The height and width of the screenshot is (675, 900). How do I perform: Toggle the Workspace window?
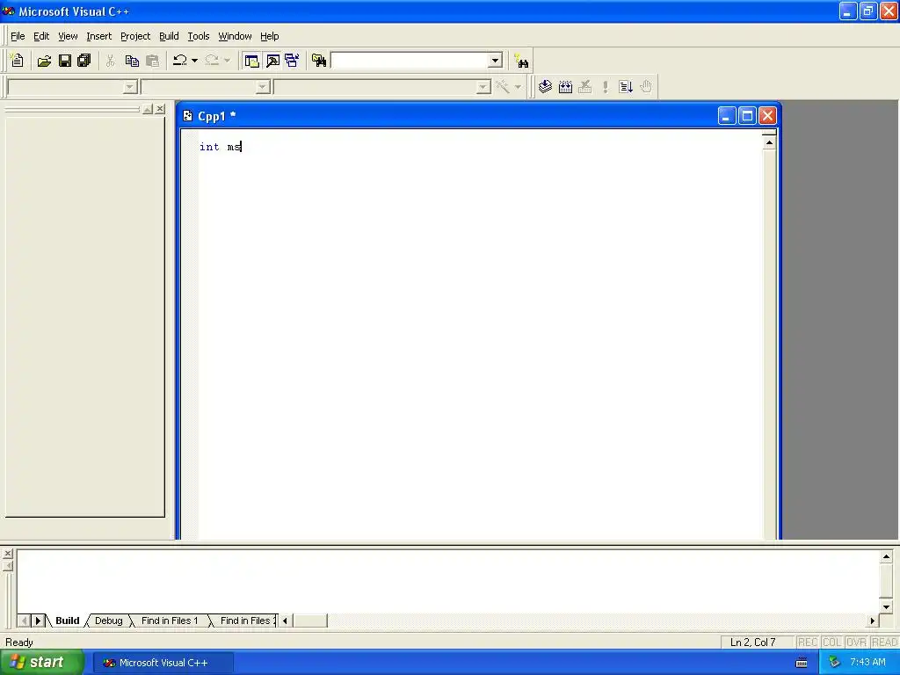(251, 61)
